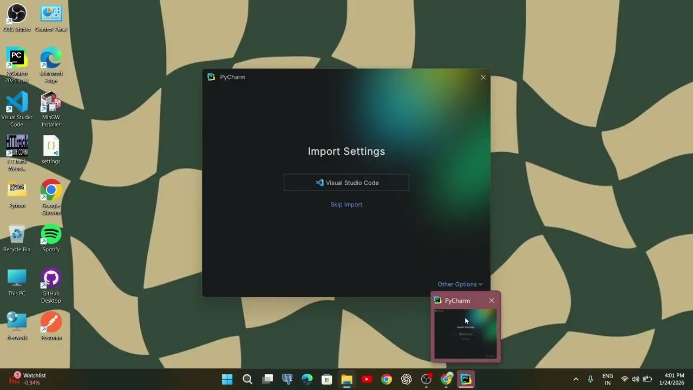
Task: Expand the Other Options dropdown
Action: (x=460, y=284)
